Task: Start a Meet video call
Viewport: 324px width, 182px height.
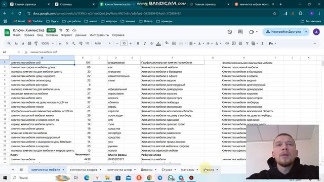Action: (252, 32)
